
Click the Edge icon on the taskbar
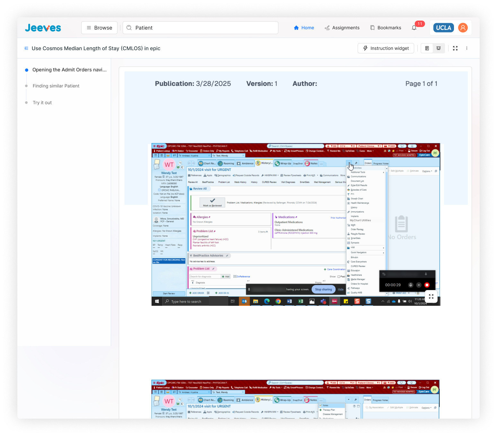point(267,301)
